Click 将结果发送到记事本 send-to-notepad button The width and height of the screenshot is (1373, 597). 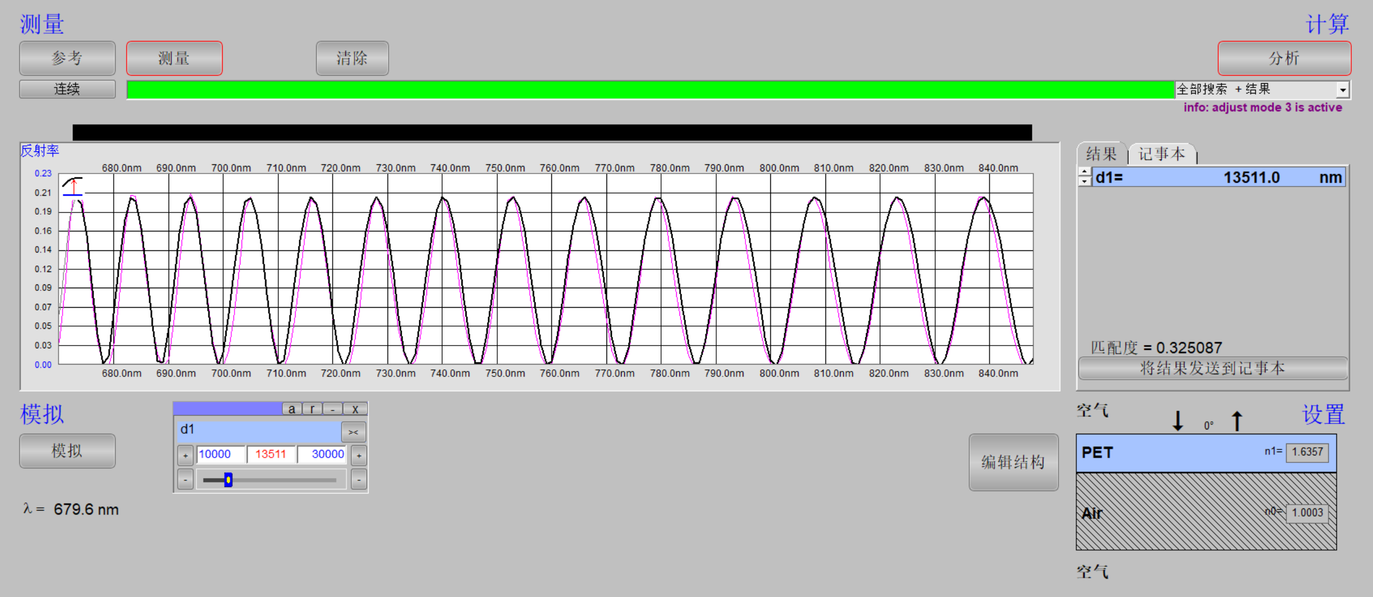[x=1212, y=368]
